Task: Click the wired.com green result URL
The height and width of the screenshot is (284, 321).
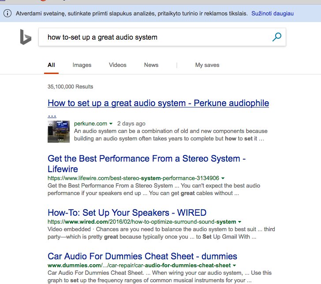Action: [x=142, y=222]
